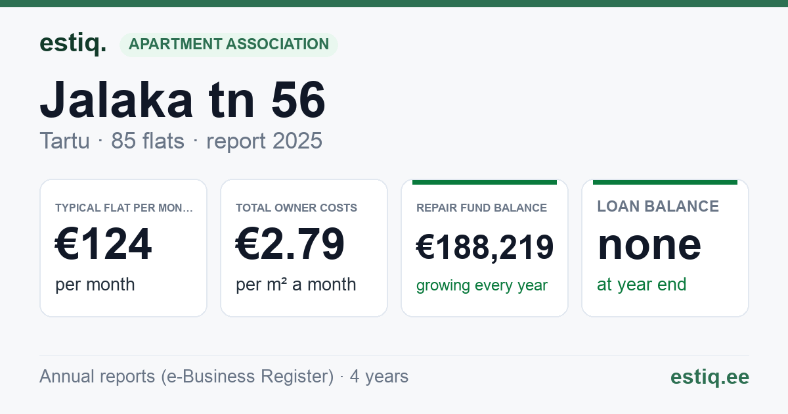Click the "per month" caption under €124
This screenshot has height=414, width=788.
click(95, 285)
